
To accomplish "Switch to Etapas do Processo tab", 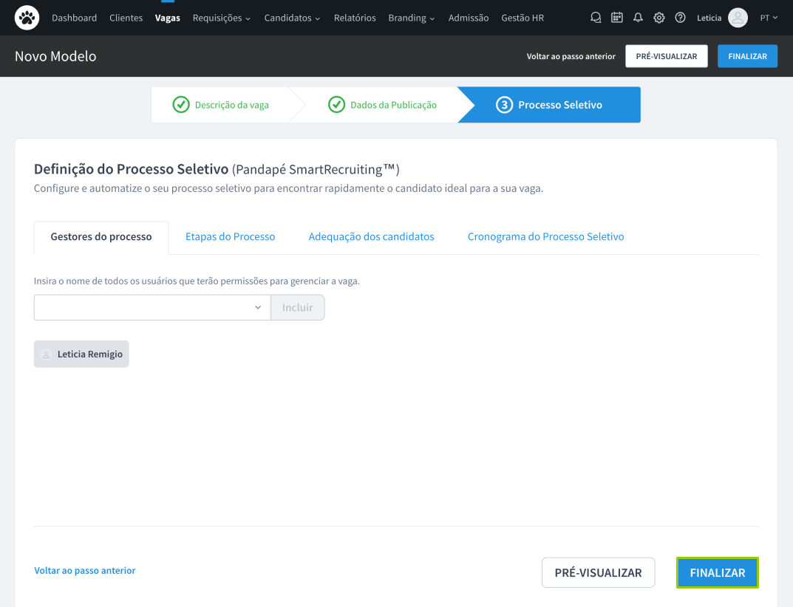I will tap(230, 237).
